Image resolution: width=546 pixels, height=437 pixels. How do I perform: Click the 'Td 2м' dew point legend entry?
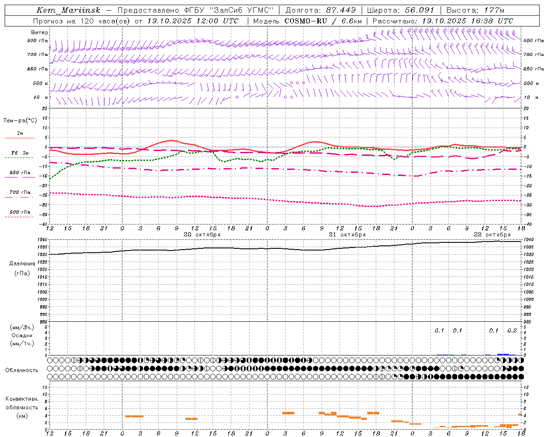point(20,153)
